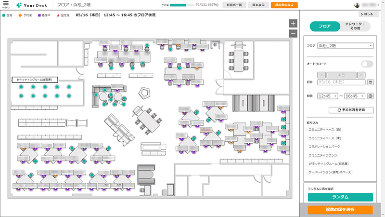The image size is (385, 217).
Task: Select the フロア tab
Action: pos(325,26)
